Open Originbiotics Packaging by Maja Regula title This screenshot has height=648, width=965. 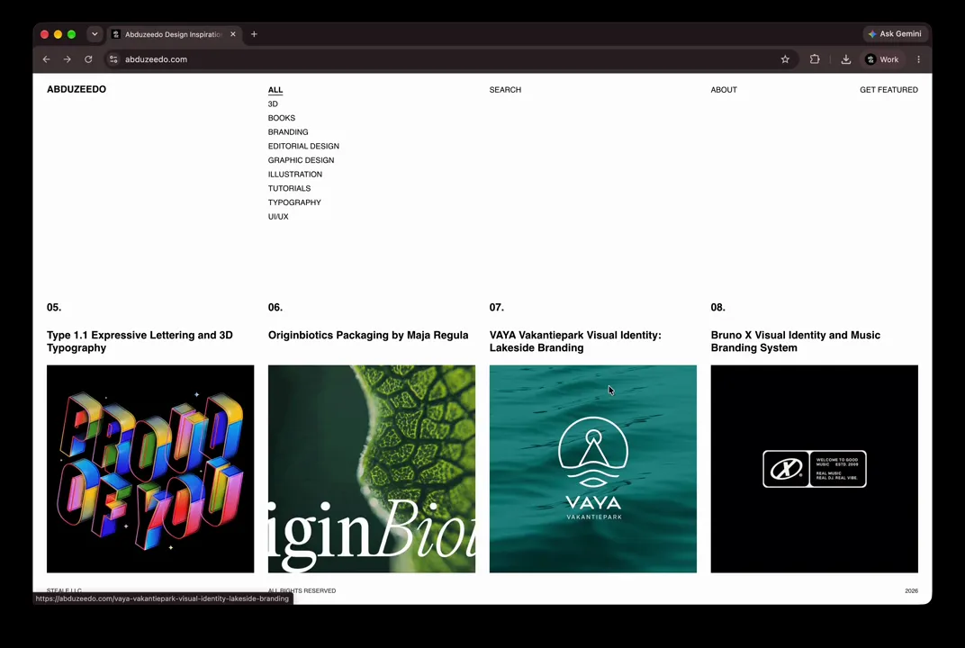[368, 336]
